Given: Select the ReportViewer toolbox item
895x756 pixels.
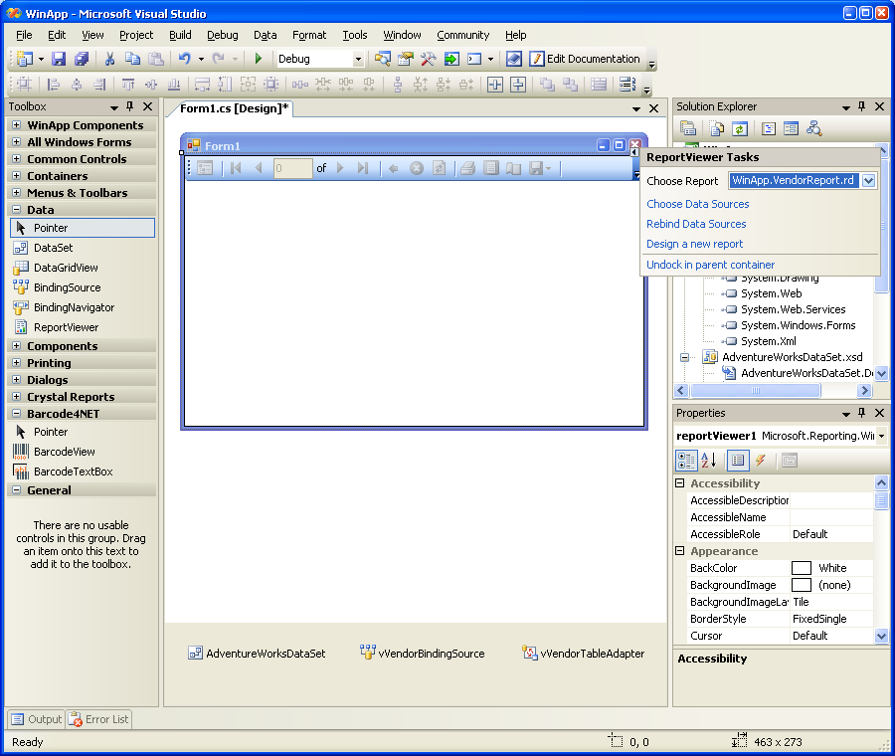Looking at the screenshot, I should pyautogui.click(x=66, y=327).
